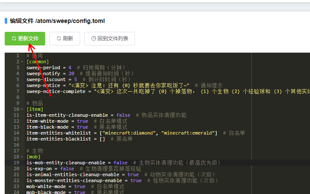Collapse the [common] section fold arrow
The width and height of the screenshot is (310, 194).
(22, 62)
